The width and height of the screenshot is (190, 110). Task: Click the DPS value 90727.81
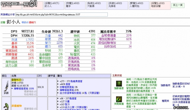click(x=28, y=31)
